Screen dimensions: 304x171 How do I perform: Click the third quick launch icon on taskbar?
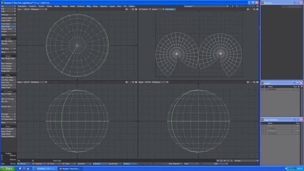[x=28, y=169]
